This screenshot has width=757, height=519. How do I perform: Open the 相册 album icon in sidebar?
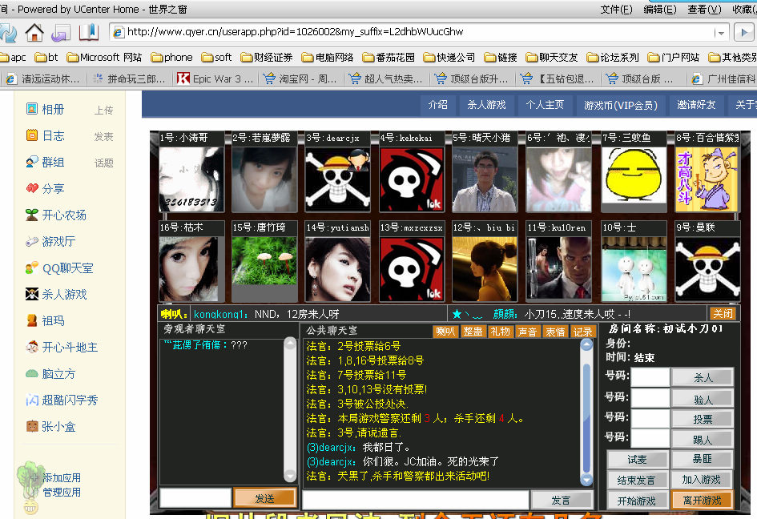tap(32, 109)
